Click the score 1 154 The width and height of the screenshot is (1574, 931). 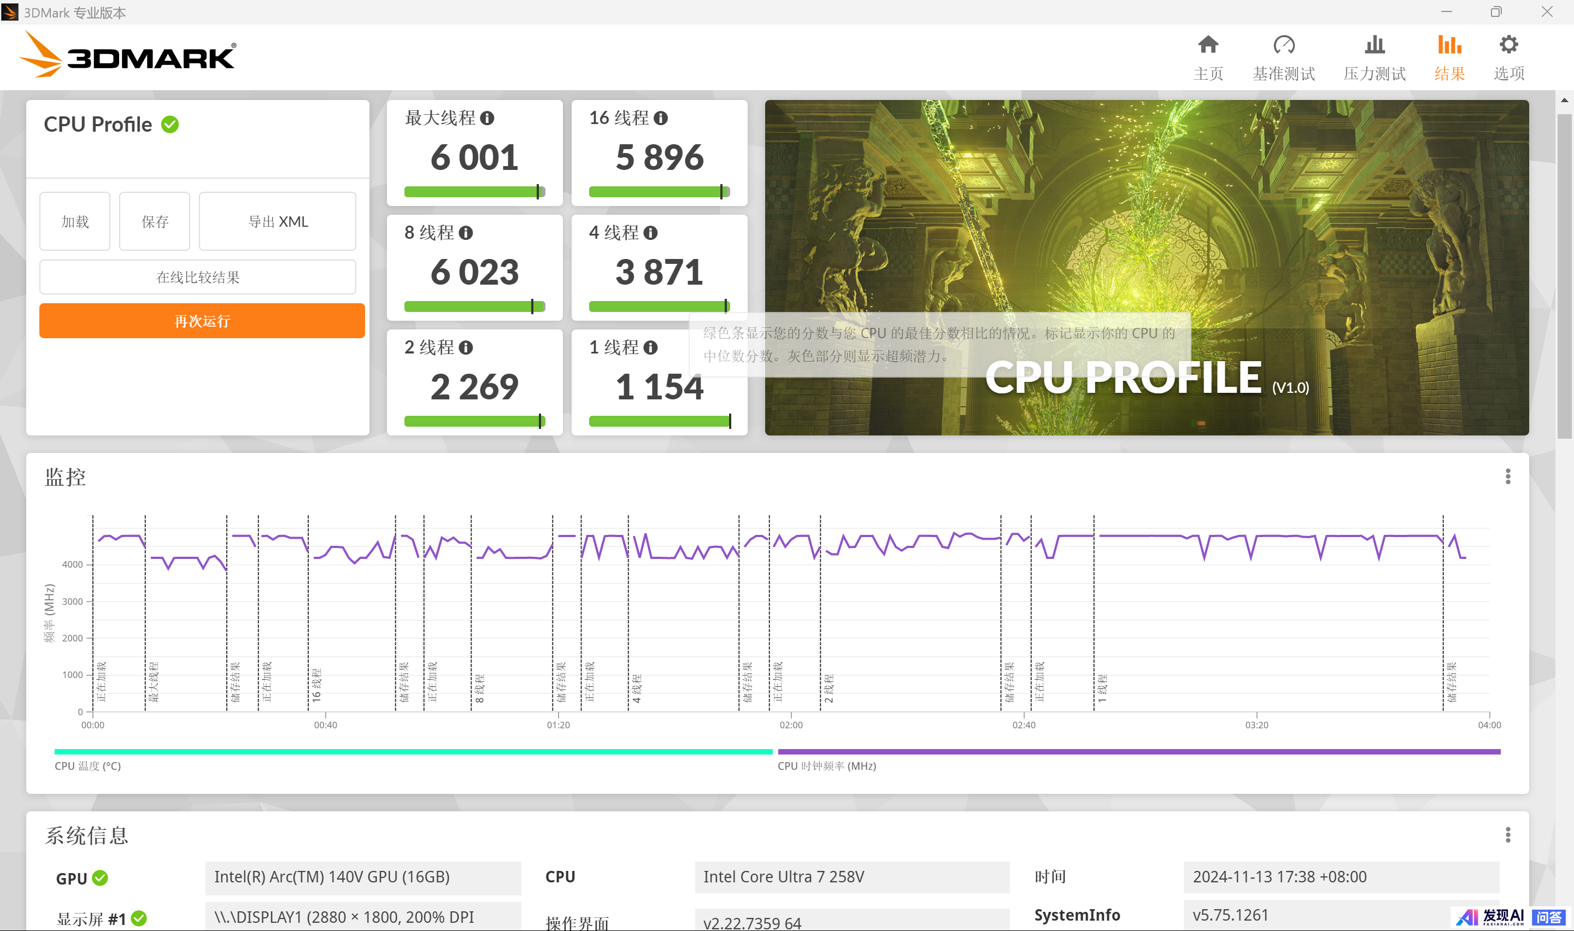(x=659, y=387)
